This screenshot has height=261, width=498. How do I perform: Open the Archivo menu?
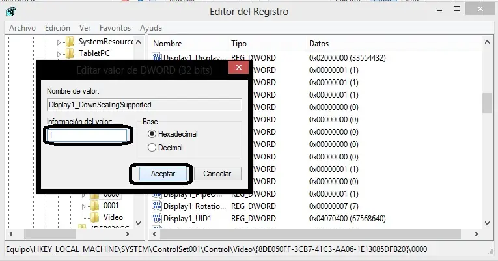(x=22, y=28)
